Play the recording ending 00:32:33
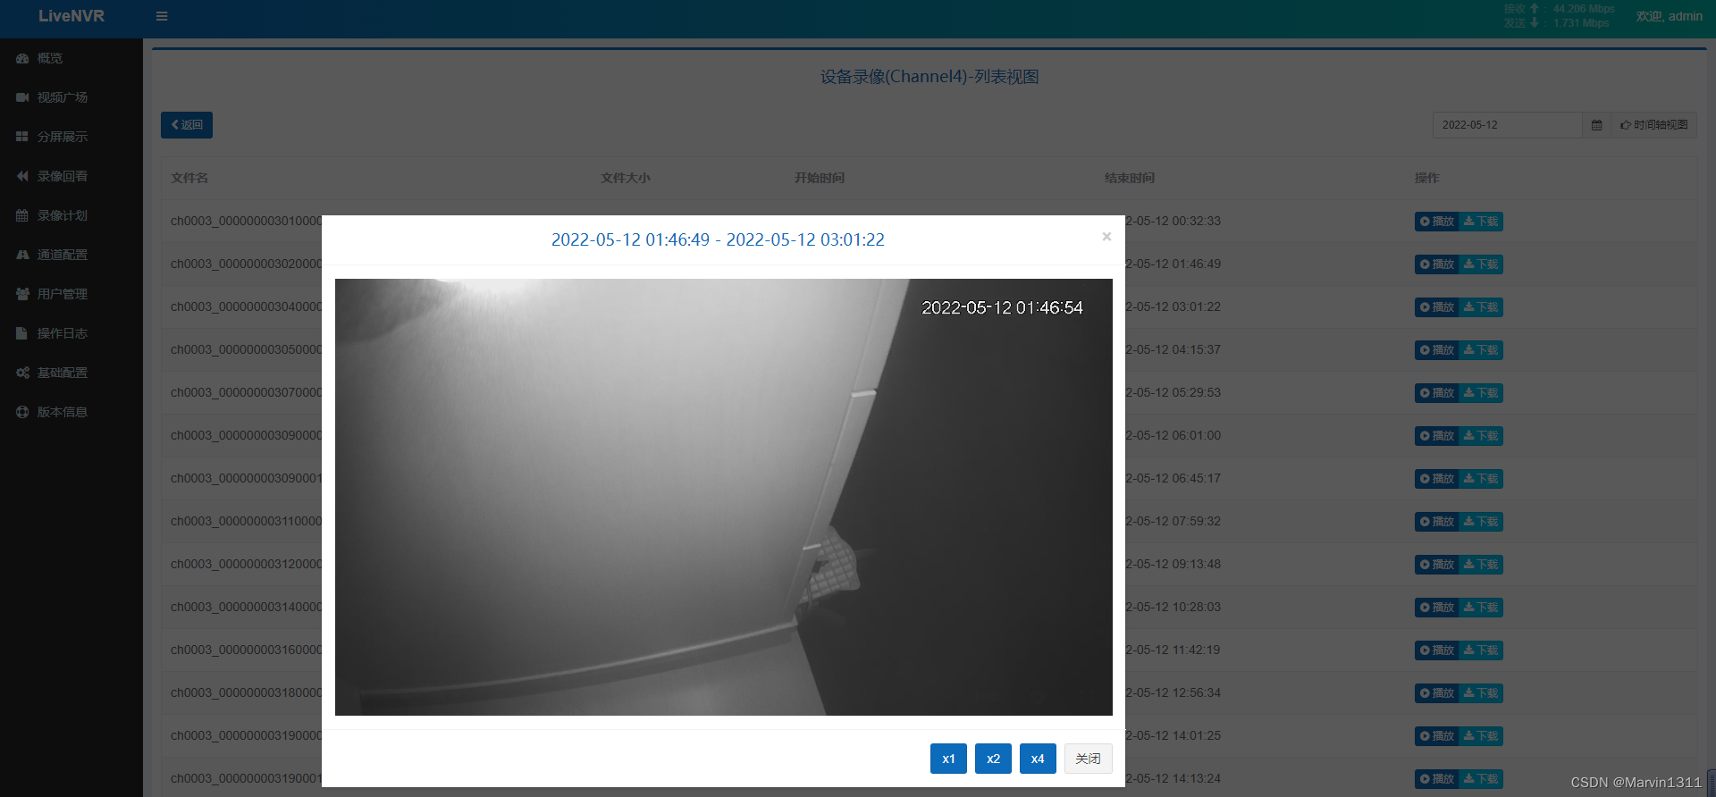Viewport: 1716px width, 797px height. [1436, 222]
